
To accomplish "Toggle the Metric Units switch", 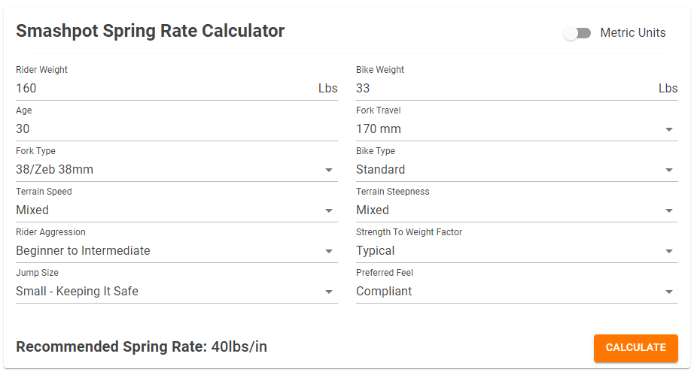I will tap(577, 33).
